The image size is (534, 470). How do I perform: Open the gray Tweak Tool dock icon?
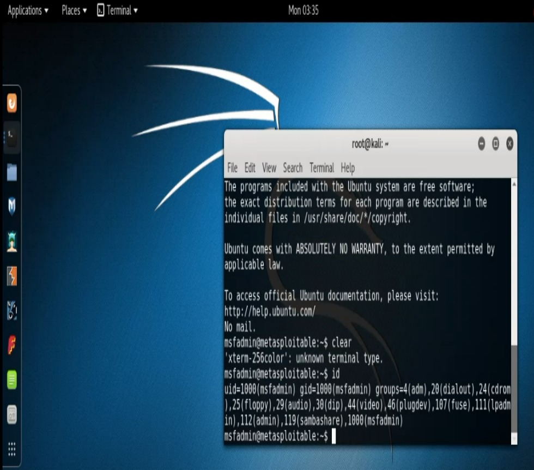point(12,414)
